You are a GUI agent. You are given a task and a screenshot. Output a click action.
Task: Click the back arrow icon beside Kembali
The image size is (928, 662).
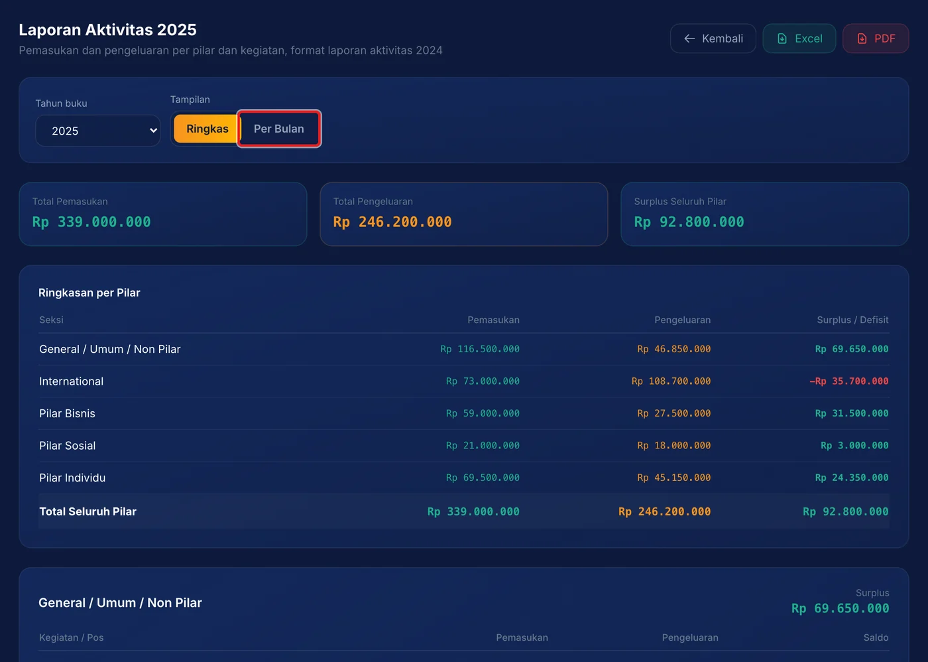point(689,38)
